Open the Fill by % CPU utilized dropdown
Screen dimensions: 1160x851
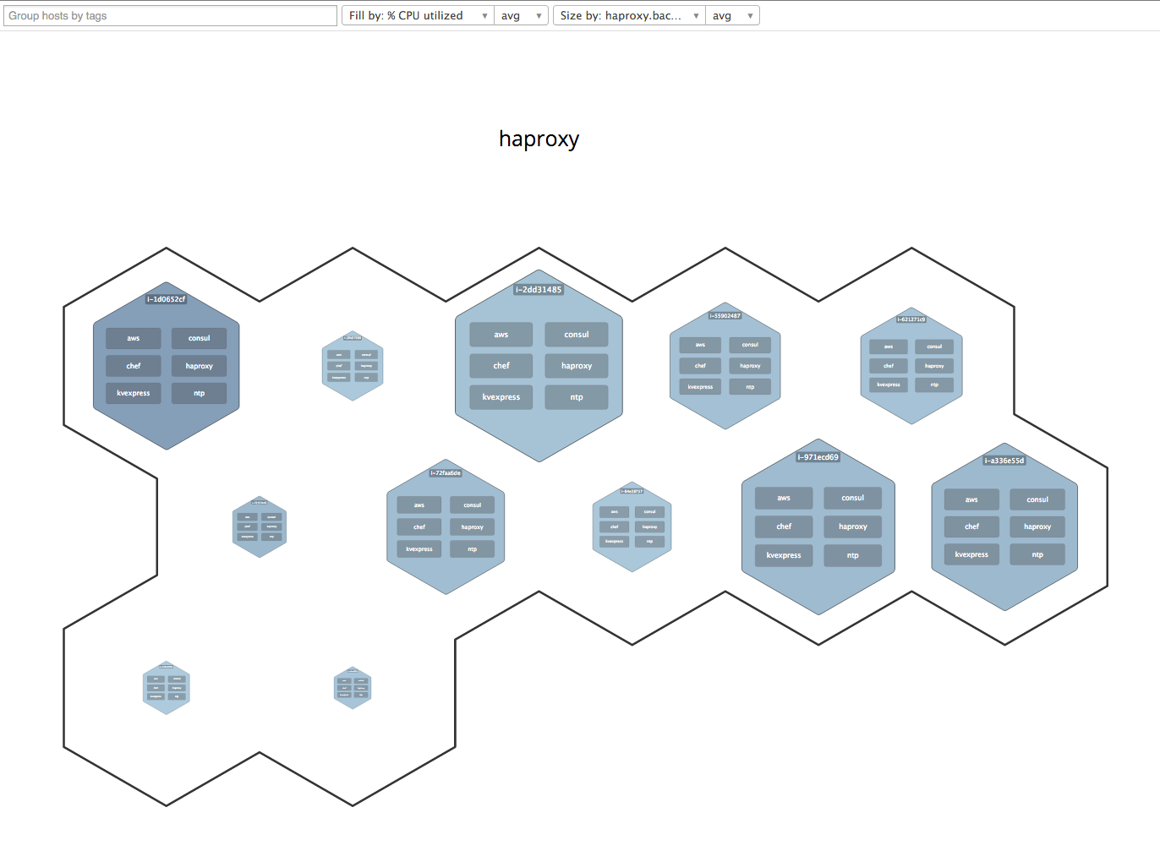(417, 16)
